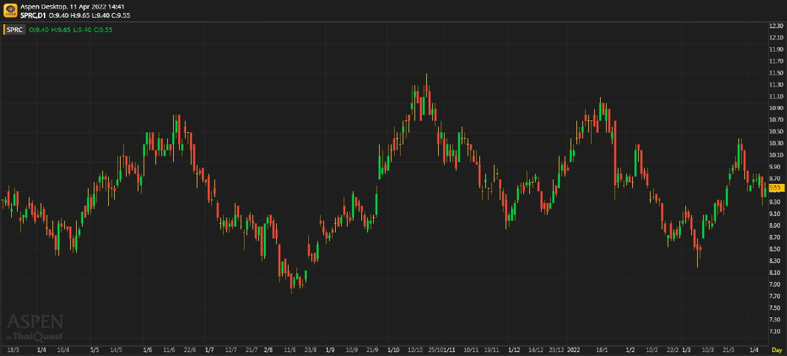Click the 1/7 date axis label
787x356 pixels.
[x=210, y=350]
